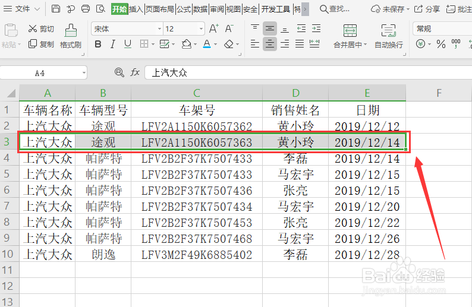Apply thousands separator format

pos(456,44)
